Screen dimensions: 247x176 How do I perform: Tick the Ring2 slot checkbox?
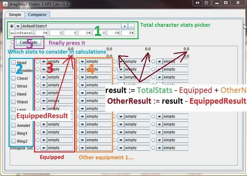click(13, 141)
